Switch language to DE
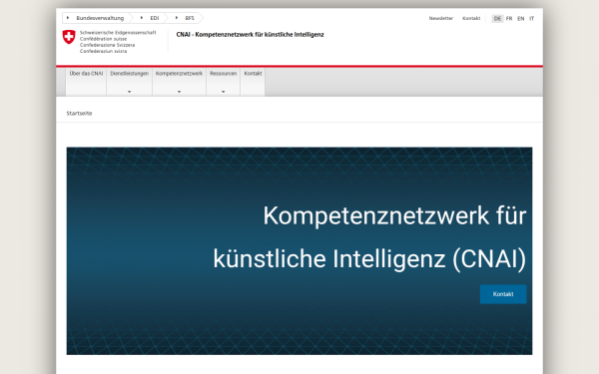Viewport: 599px width, 374px height. (497, 18)
